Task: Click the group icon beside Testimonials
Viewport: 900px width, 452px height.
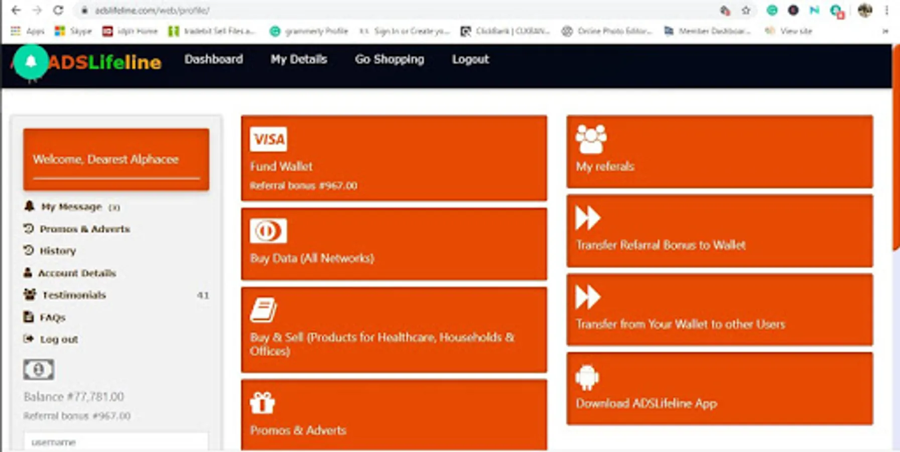Action: pyautogui.click(x=30, y=294)
